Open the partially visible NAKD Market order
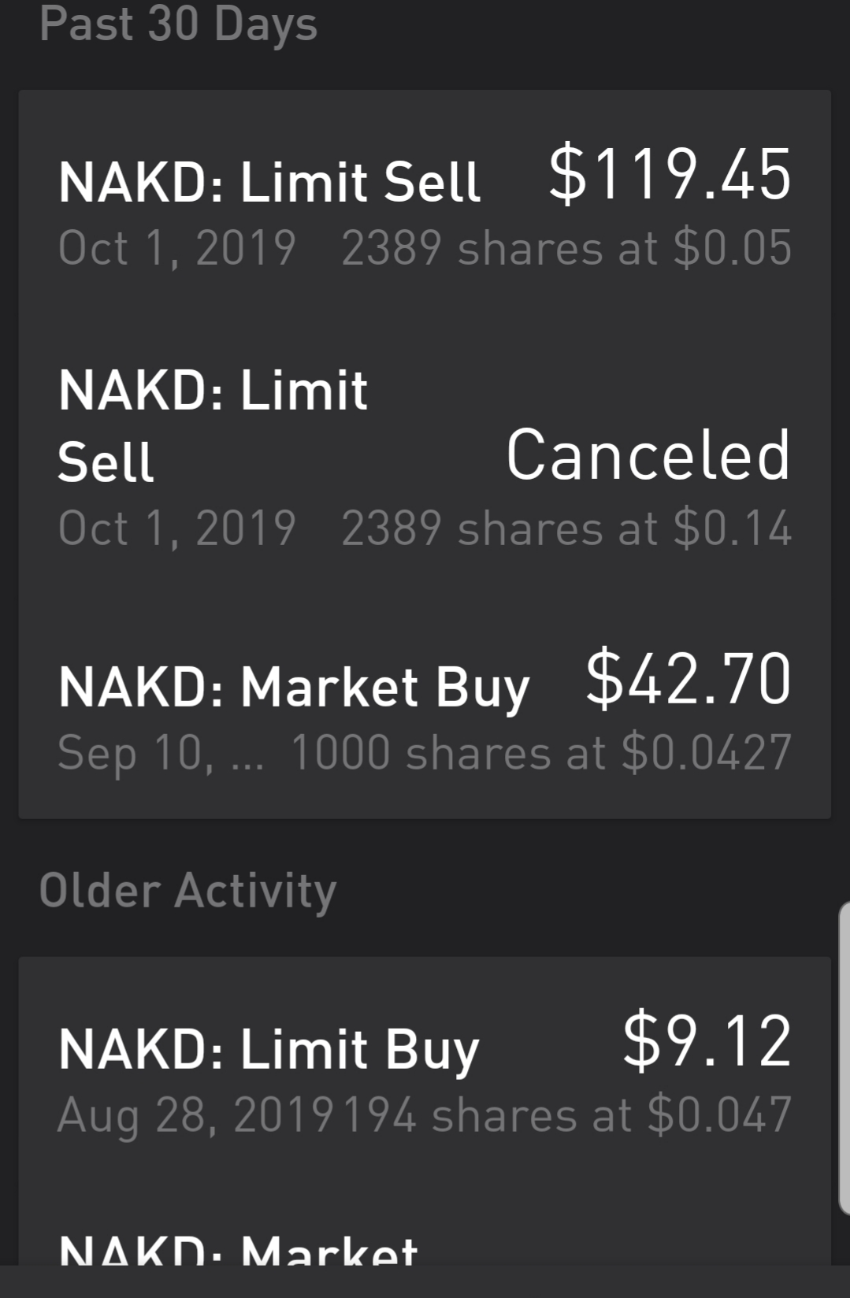Image resolution: width=850 pixels, height=1298 pixels. click(238, 1248)
